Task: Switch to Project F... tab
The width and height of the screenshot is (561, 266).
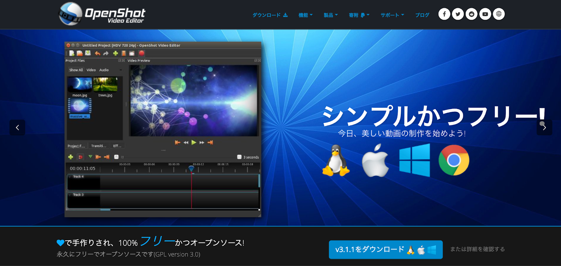Action: click(76, 146)
